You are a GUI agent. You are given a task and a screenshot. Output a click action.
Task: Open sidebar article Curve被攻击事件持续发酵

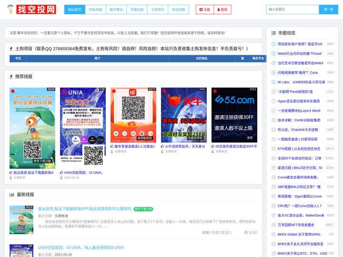tap(298, 177)
